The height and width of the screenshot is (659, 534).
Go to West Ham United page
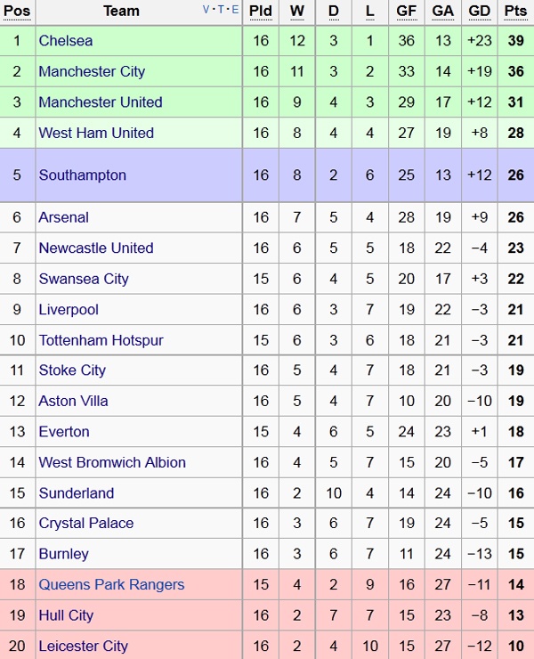(x=96, y=133)
